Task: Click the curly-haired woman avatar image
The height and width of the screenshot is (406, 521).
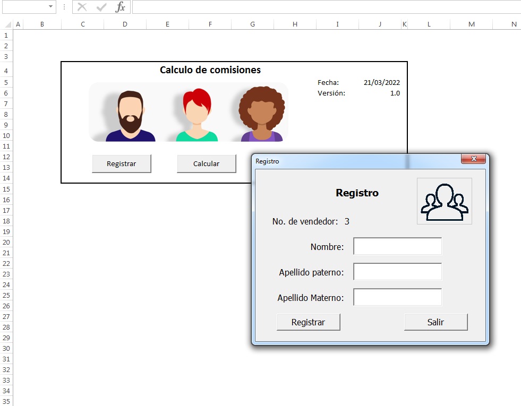Action: (261, 114)
